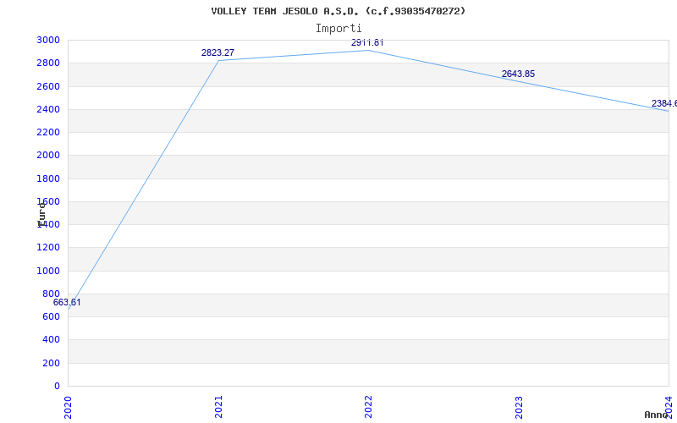Select the data label 2911.81
Image resolution: width=677 pixels, height=423 pixels.
(x=367, y=42)
